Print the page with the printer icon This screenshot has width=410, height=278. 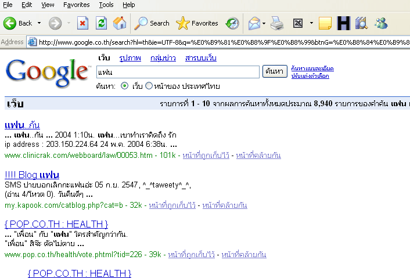pos(277,23)
